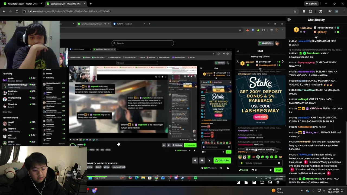Open the Discord icon on the taskbar
The width and height of the screenshot is (347, 195).
click(x=94, y=191)
